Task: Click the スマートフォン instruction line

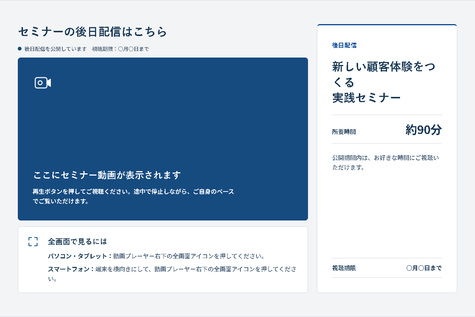Action: (x=172, y=274)
